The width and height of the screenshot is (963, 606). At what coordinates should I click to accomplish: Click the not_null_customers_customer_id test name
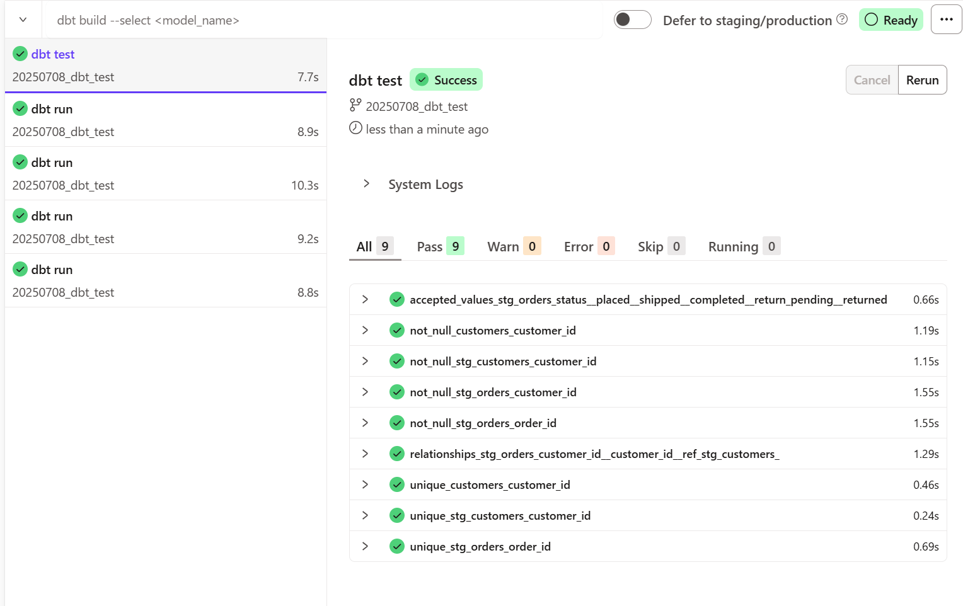(x=493, y=331)
